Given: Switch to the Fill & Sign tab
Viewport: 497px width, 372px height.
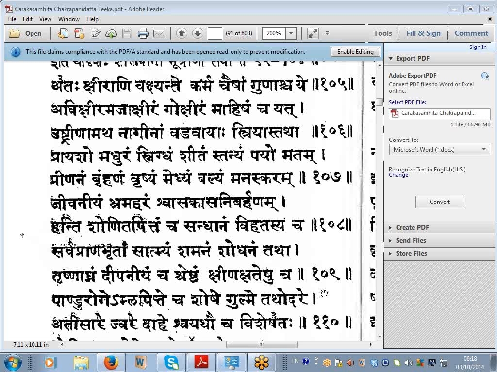Looking at the screenshot, I should point(423,33).
